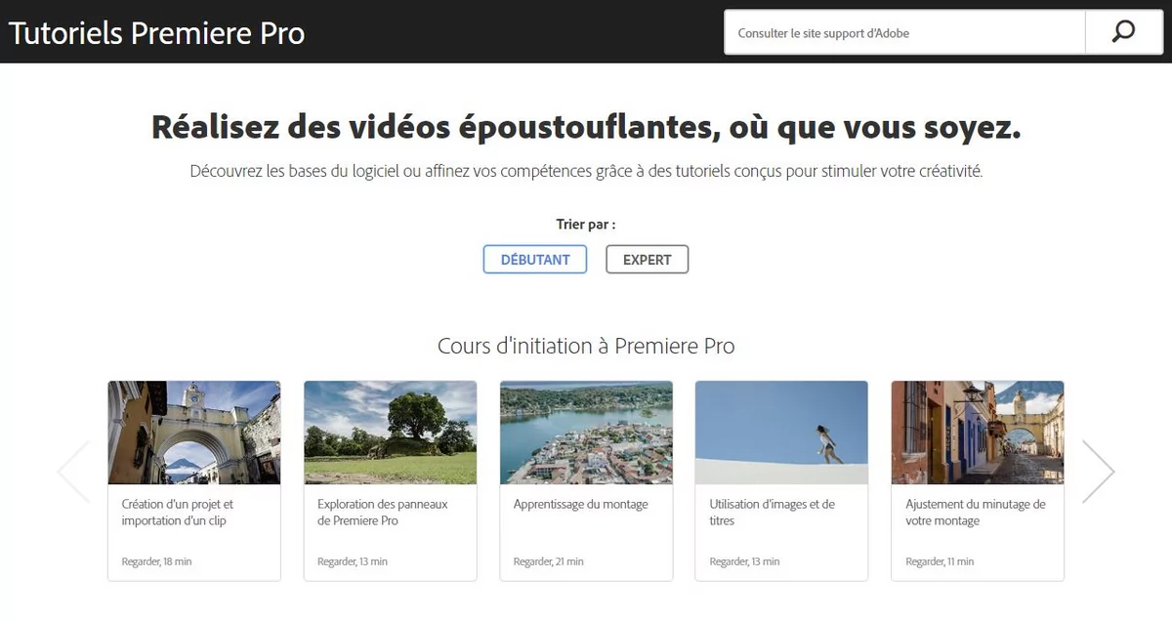Click the magnifying glass search icon
Viewport: 1172px width, 621px height.
pos(1123,32)
